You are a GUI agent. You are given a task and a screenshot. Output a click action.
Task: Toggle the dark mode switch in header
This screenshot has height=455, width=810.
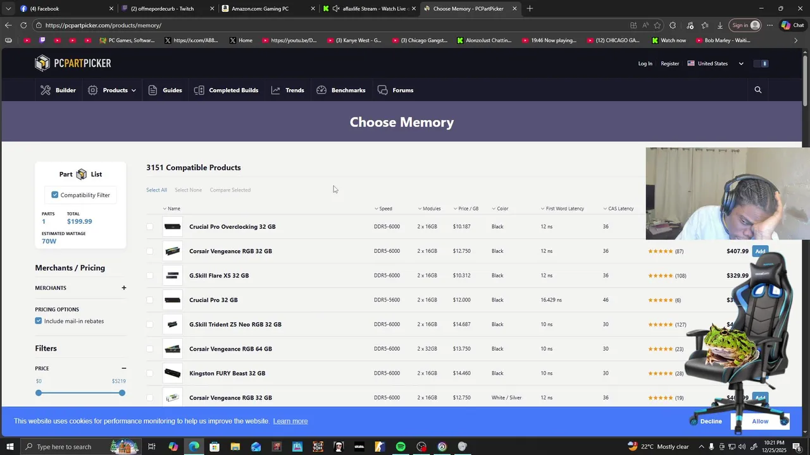click(x=761, y=63)
